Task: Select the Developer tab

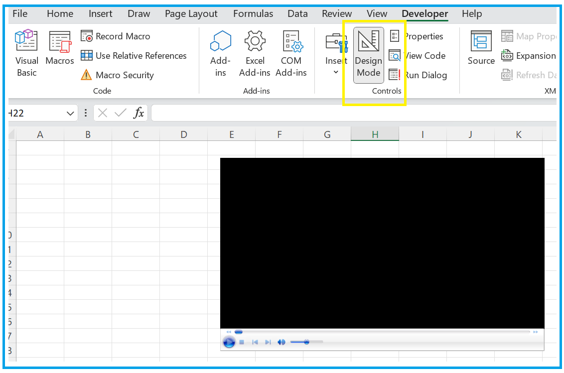Action: (x=425, y=13)
